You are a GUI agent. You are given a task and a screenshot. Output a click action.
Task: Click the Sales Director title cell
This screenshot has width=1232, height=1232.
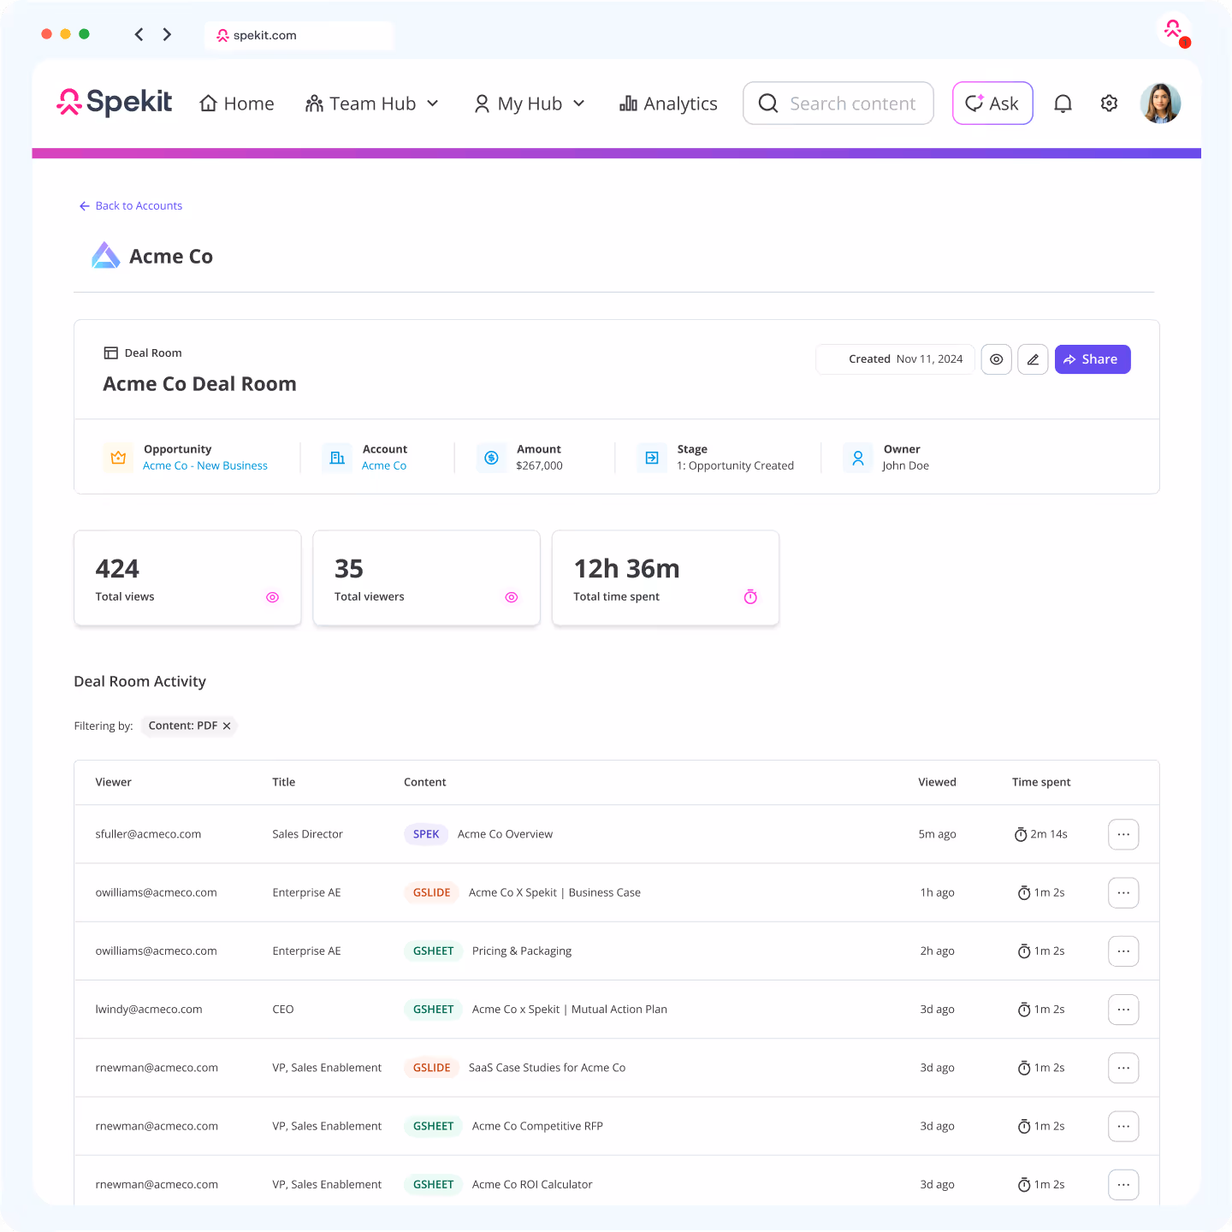pyautogui.click(x=307, y=834)
